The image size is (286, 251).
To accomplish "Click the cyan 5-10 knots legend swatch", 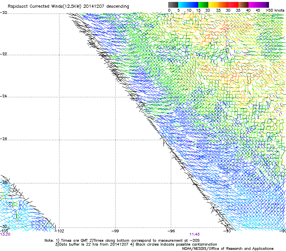I will point(183,5).
